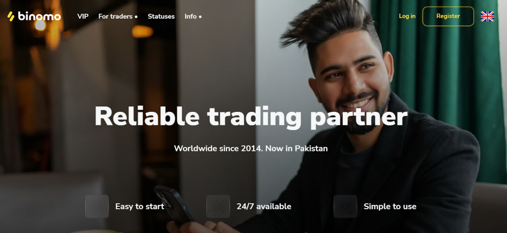Click the dot indicator after Info
Screen dimensions: 507x233
pyautogui.click(x=200, y=17)
